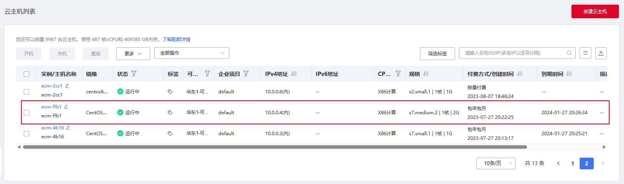Click edit name icon beside ecm-2cc1

(67, 86)
